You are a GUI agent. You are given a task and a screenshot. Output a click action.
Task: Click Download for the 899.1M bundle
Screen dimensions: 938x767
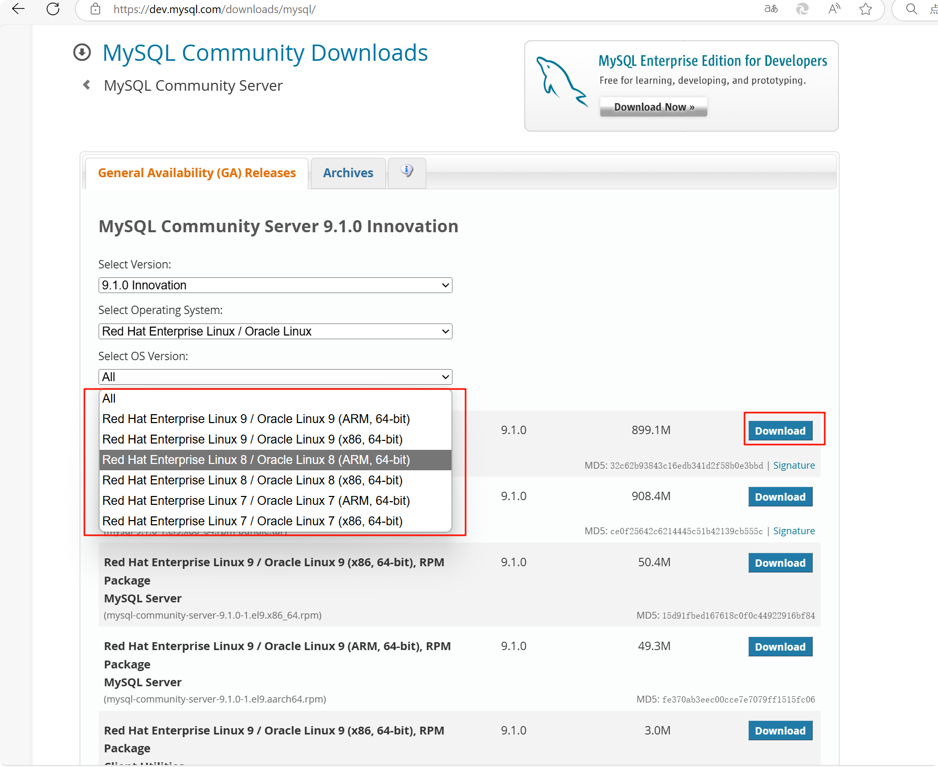(x=780, y=430)
